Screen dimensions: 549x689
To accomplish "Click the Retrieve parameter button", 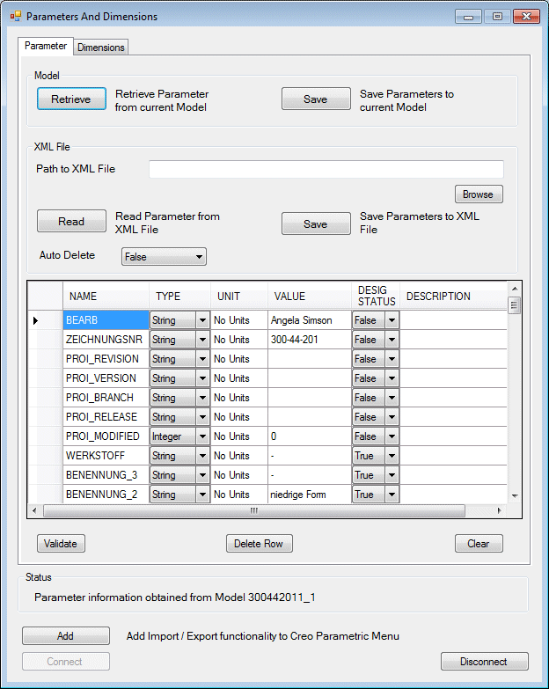I will coord(71,99).
